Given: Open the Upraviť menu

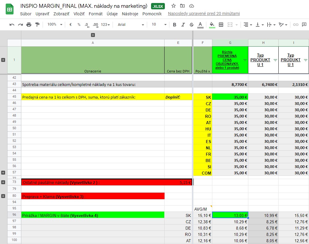Looking at the screenshot, I should (42, 14).
